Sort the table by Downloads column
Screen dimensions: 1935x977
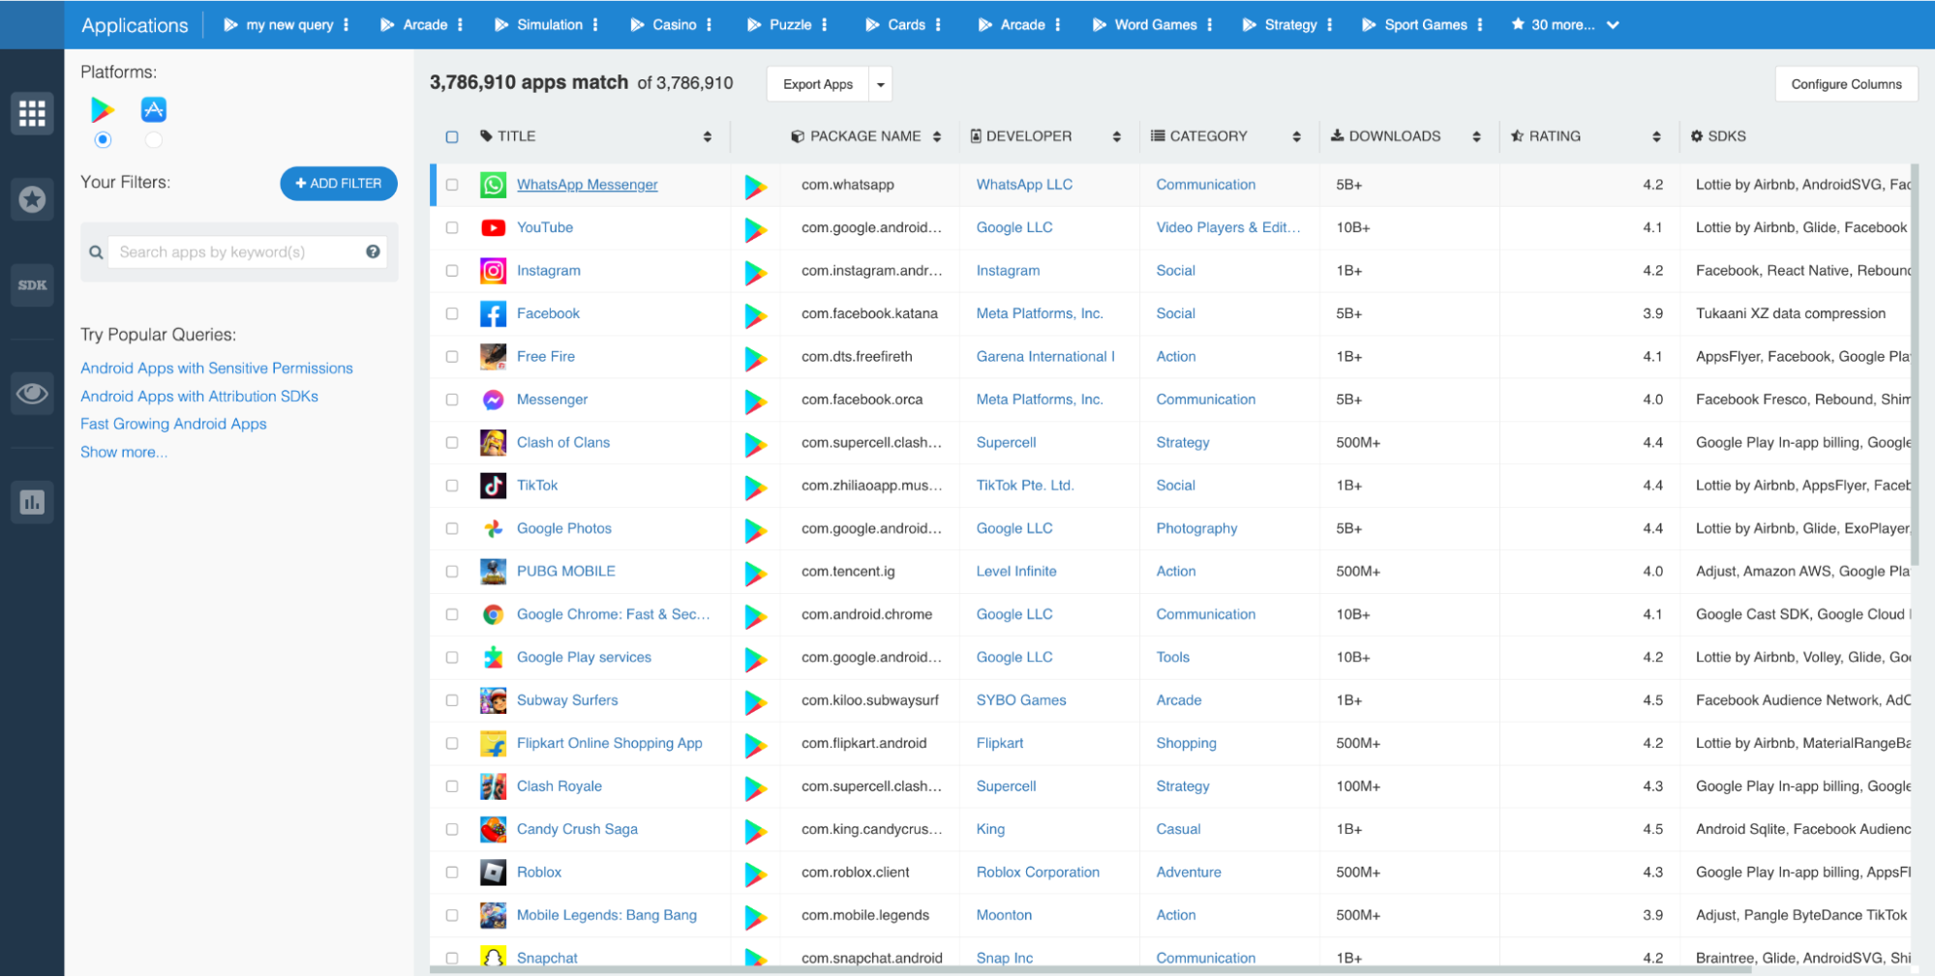[1476, 136]
